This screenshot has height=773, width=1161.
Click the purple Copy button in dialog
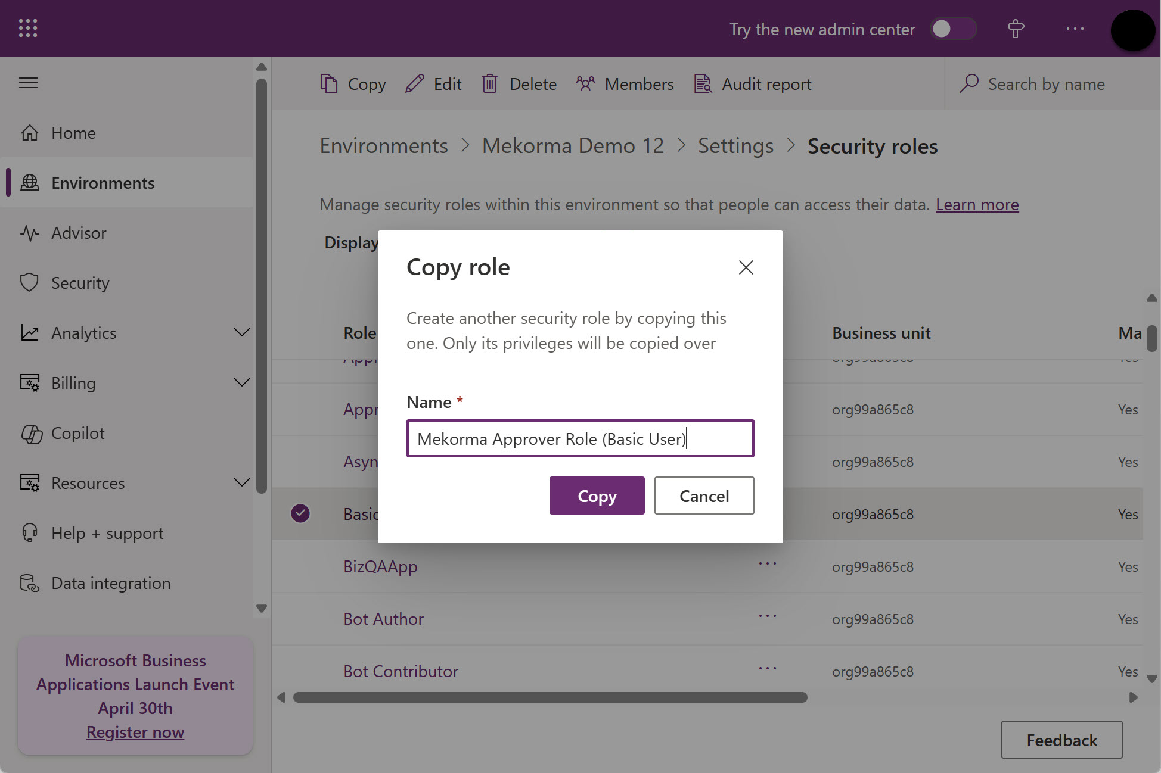click(x=597, y=495)
